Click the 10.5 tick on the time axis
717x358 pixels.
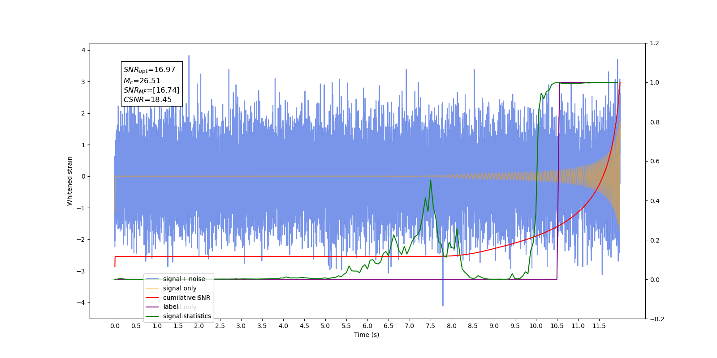coord(557,326)
